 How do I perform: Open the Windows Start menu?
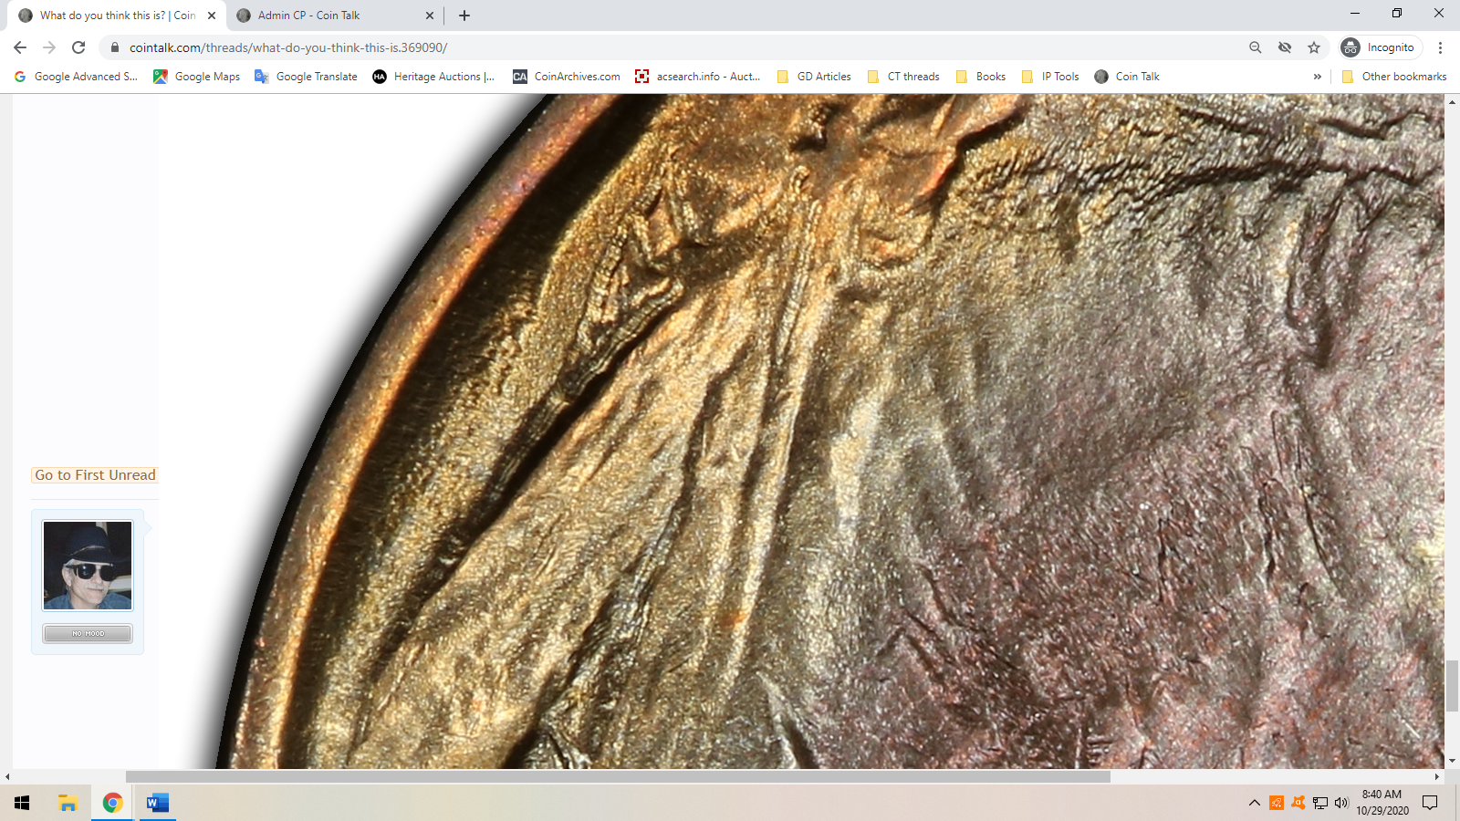[x=22, y=803]
